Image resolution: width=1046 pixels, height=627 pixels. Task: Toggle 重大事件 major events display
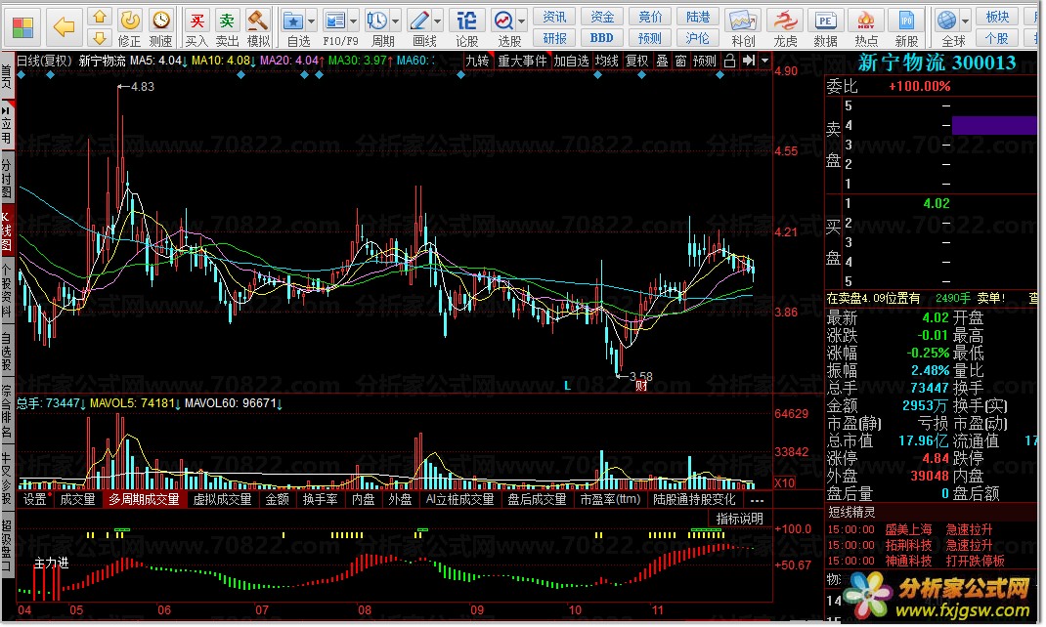click(x=522, y=61)
